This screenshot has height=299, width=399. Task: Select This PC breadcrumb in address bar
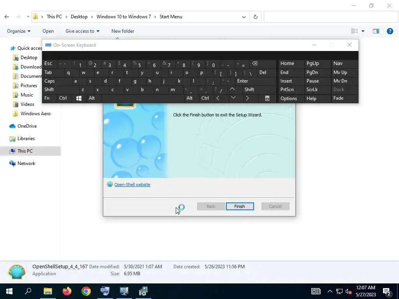tap(54, 17)
